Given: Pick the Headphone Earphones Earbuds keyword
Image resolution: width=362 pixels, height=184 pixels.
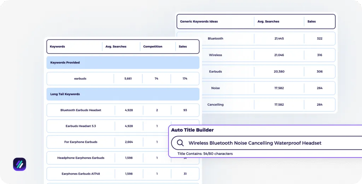Looking at the screenshot, I should tap(81, 158).
